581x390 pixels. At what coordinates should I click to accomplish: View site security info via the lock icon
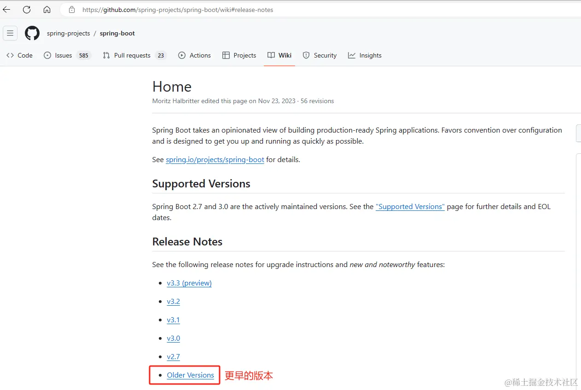(x=71, y=10)
